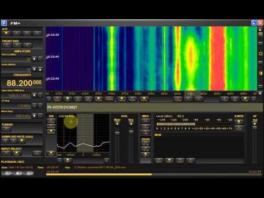Screen dimensions: 264x198
Task: Select the first (lit) ATT attenuator button
Action: pos(6,33)
